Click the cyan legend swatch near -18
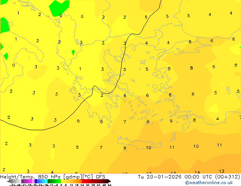The height and width of the screenshot is (186, 241). [x=46, y=181]
